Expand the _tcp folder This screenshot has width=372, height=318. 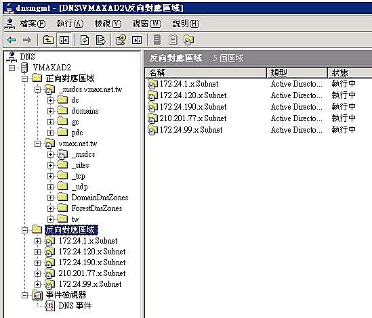pos(50,176)
